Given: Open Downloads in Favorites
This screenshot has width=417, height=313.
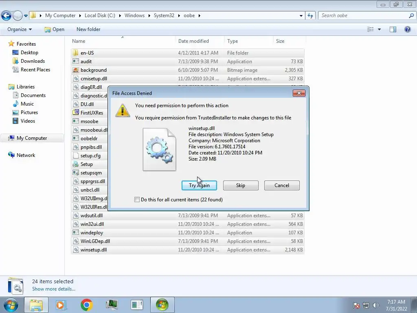Looking at the screenshot, I should tap(33, 61).
